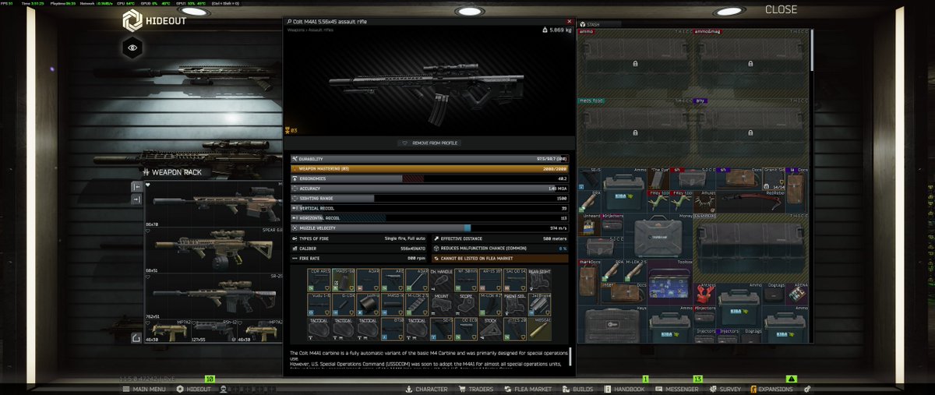Toggle the eye visibility icon under Hideout
Viewport: 935px width, 395px height.
pyautogui.click(x=133, y=48)
